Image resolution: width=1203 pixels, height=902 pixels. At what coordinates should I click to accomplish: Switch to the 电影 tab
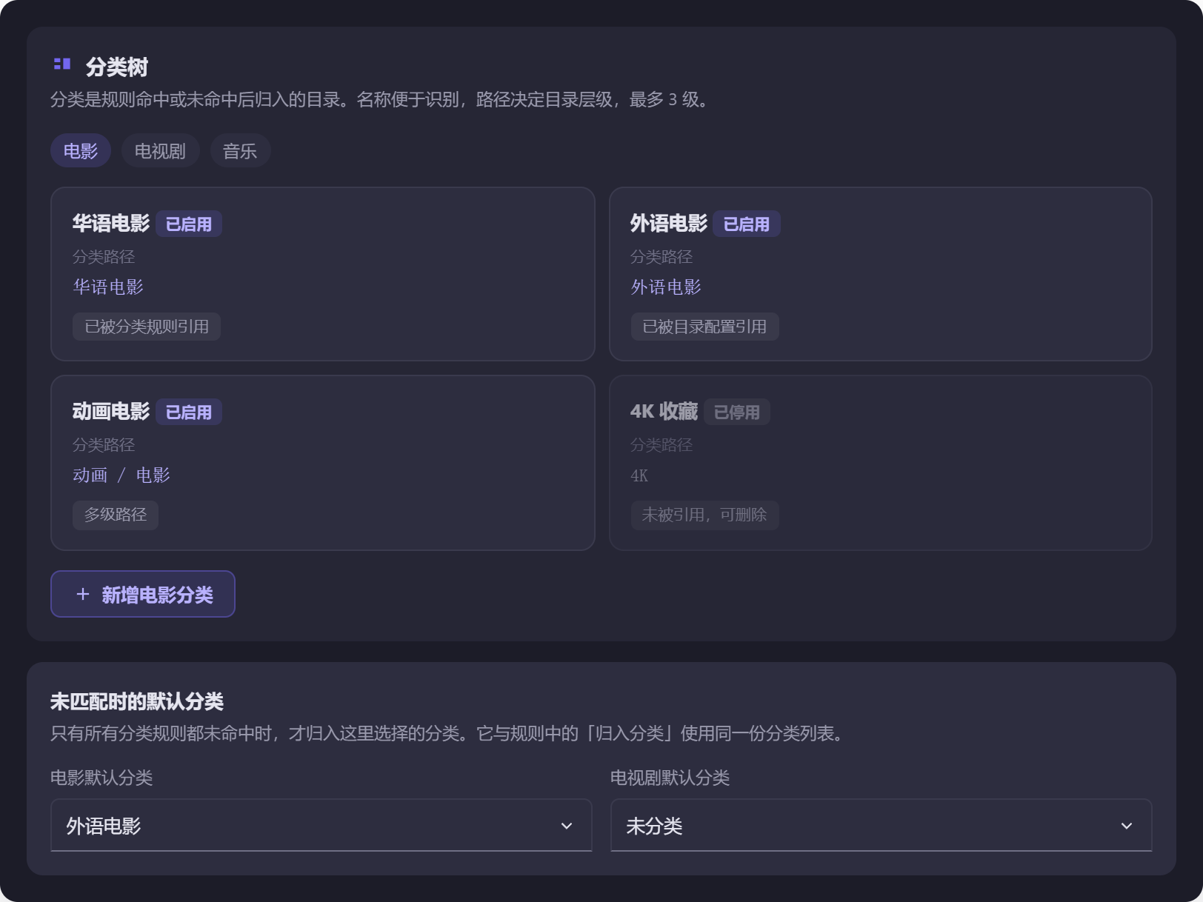[x=81, y=151]
